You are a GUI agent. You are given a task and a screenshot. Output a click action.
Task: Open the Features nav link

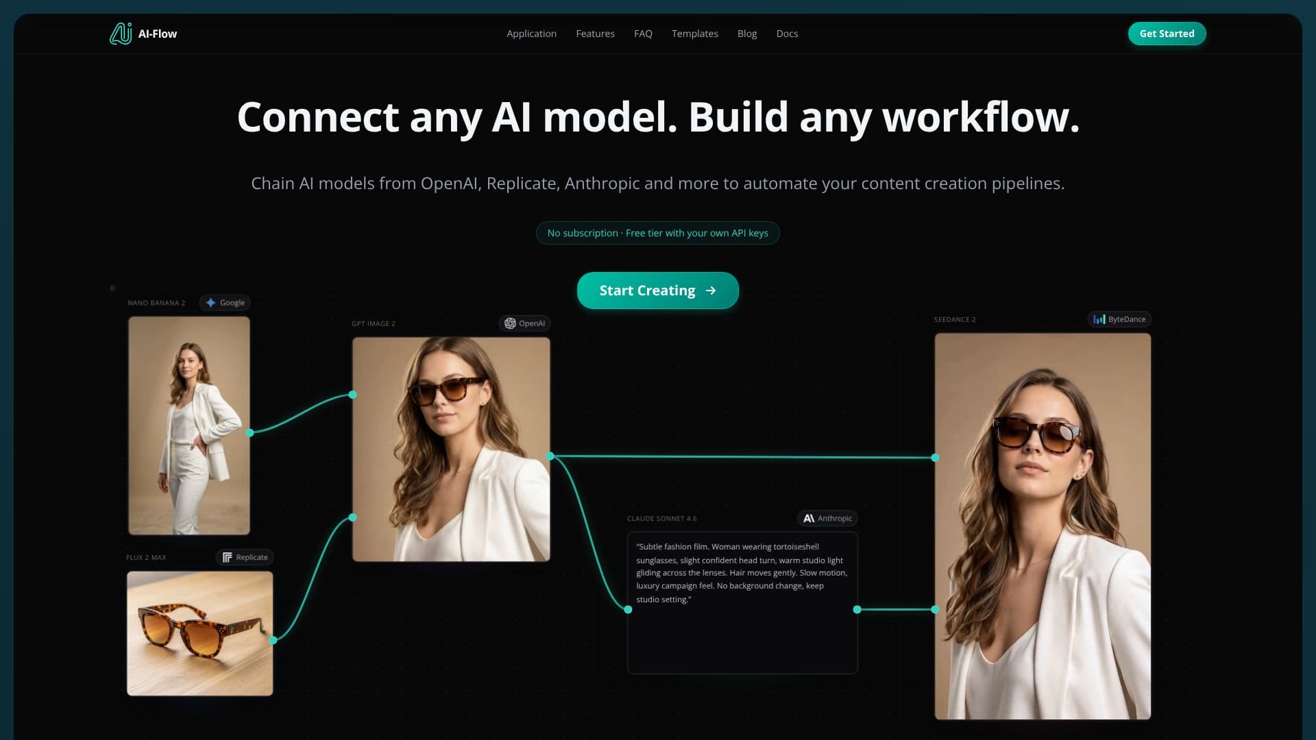pos(595,34)
